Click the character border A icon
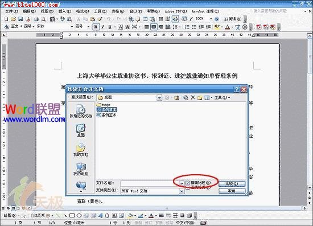Viewport: 313px width, 226px height. point(121,27)
